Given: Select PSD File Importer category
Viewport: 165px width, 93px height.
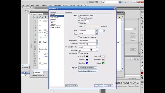Looking at the screenshot, I should point(56,26).
